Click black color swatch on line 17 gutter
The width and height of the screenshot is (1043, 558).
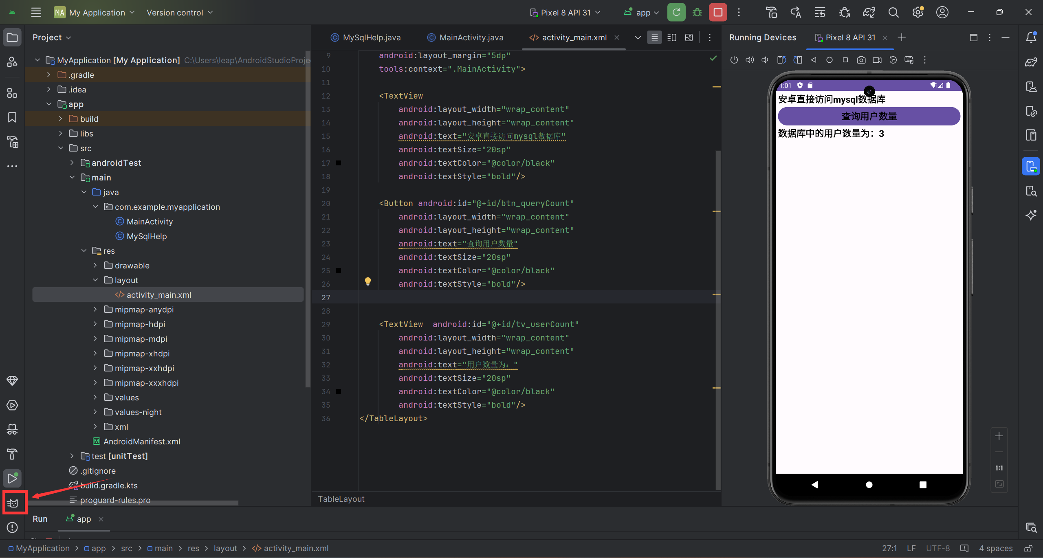click(x=339, y=163)
